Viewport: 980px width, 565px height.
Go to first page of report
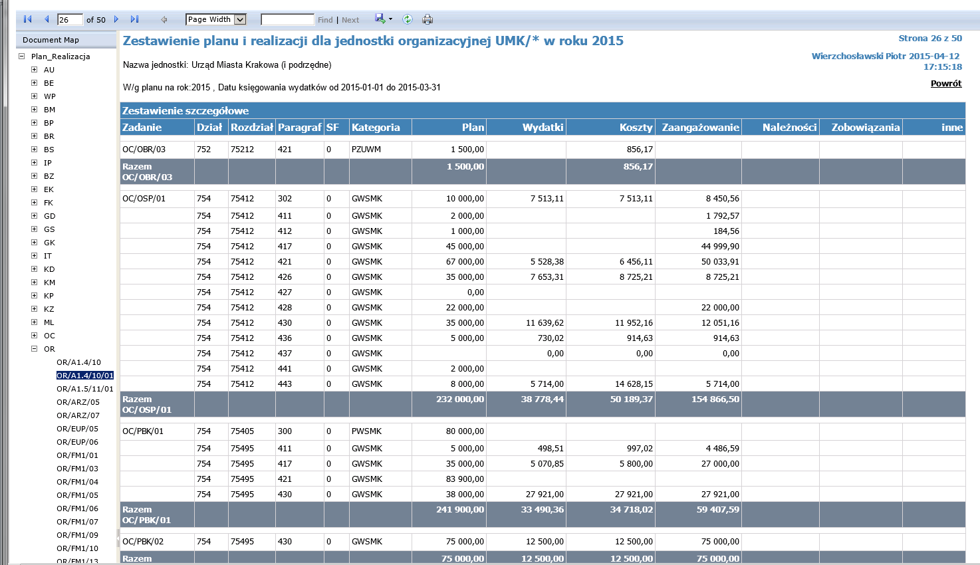pyautogui.click(x=27, y=19)
